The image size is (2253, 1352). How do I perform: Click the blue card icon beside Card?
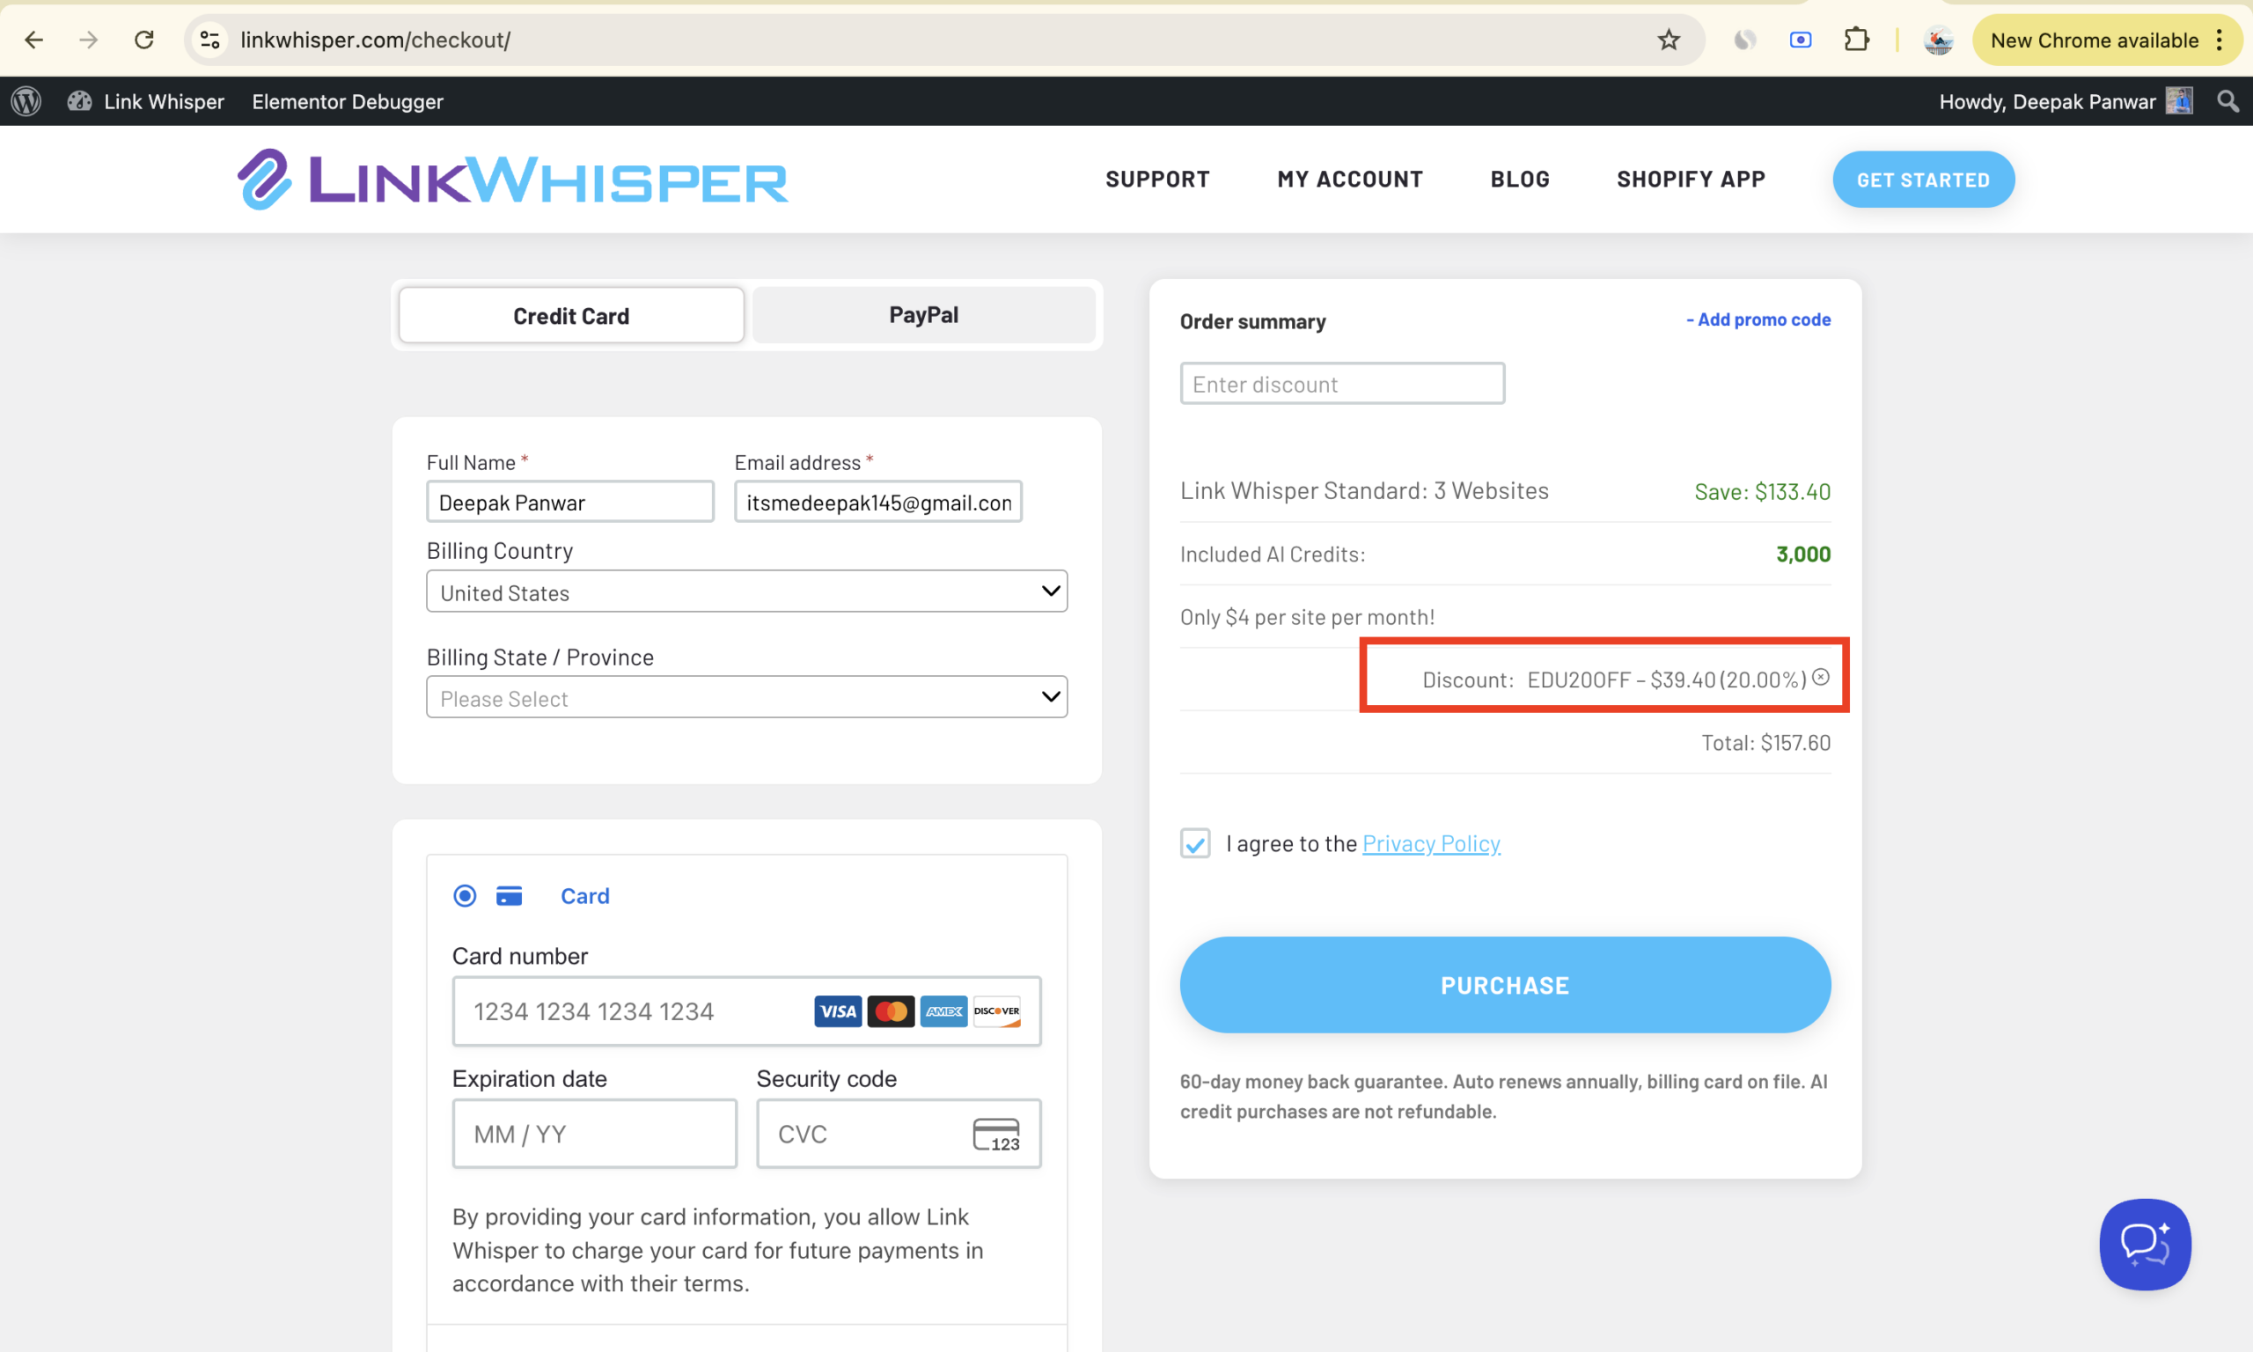tap(509, 896)
